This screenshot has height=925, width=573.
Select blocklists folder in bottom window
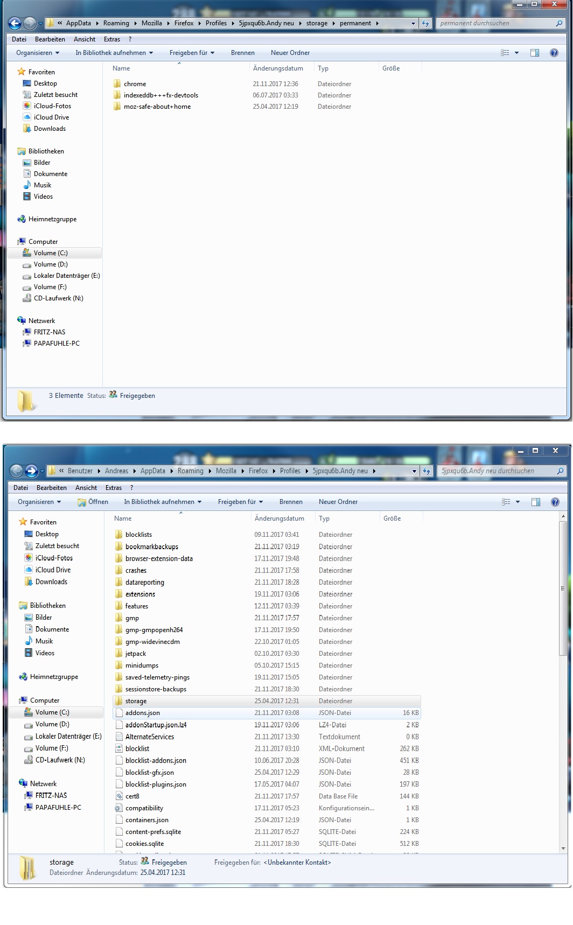click(x=138, y=535)
